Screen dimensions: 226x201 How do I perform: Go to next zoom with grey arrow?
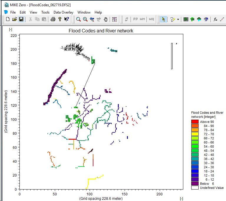tap(99, 19)
